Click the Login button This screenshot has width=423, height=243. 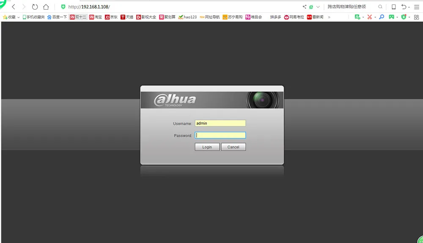click(207, 147)
